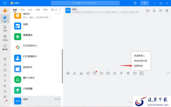Image resolution: width=171 pixels, height=107 pixels.
Task: Switch to the 群聊 group chat tab
Action: (45, 10)
